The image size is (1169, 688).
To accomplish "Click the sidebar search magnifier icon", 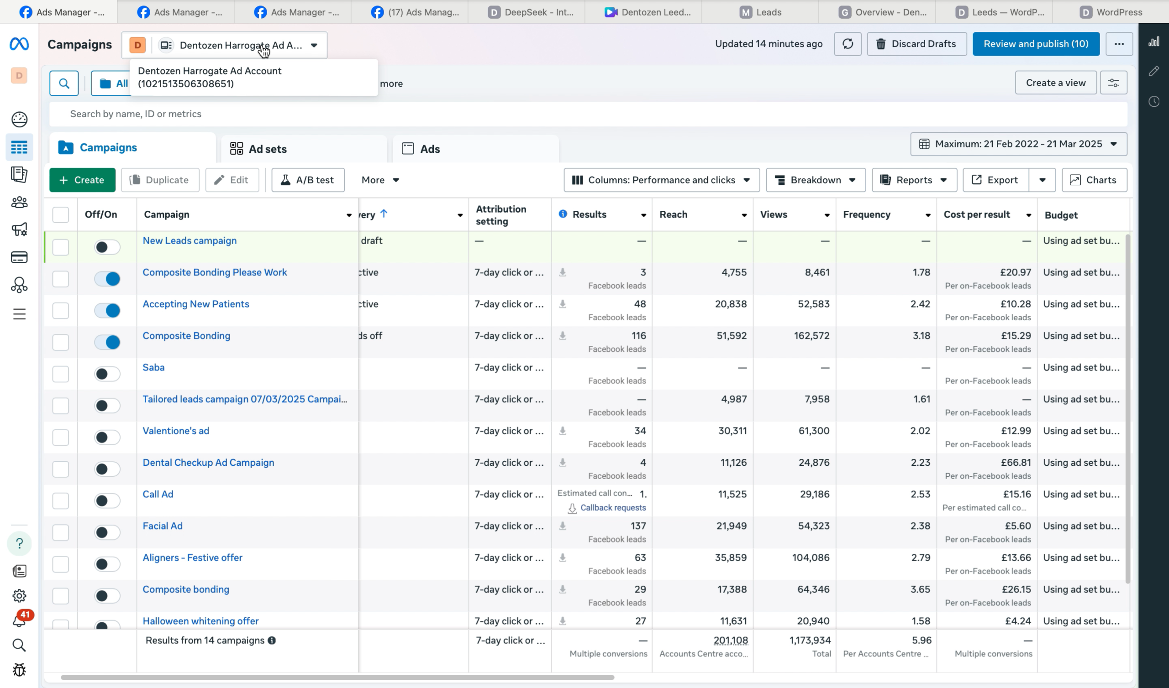I will [19, 645].
